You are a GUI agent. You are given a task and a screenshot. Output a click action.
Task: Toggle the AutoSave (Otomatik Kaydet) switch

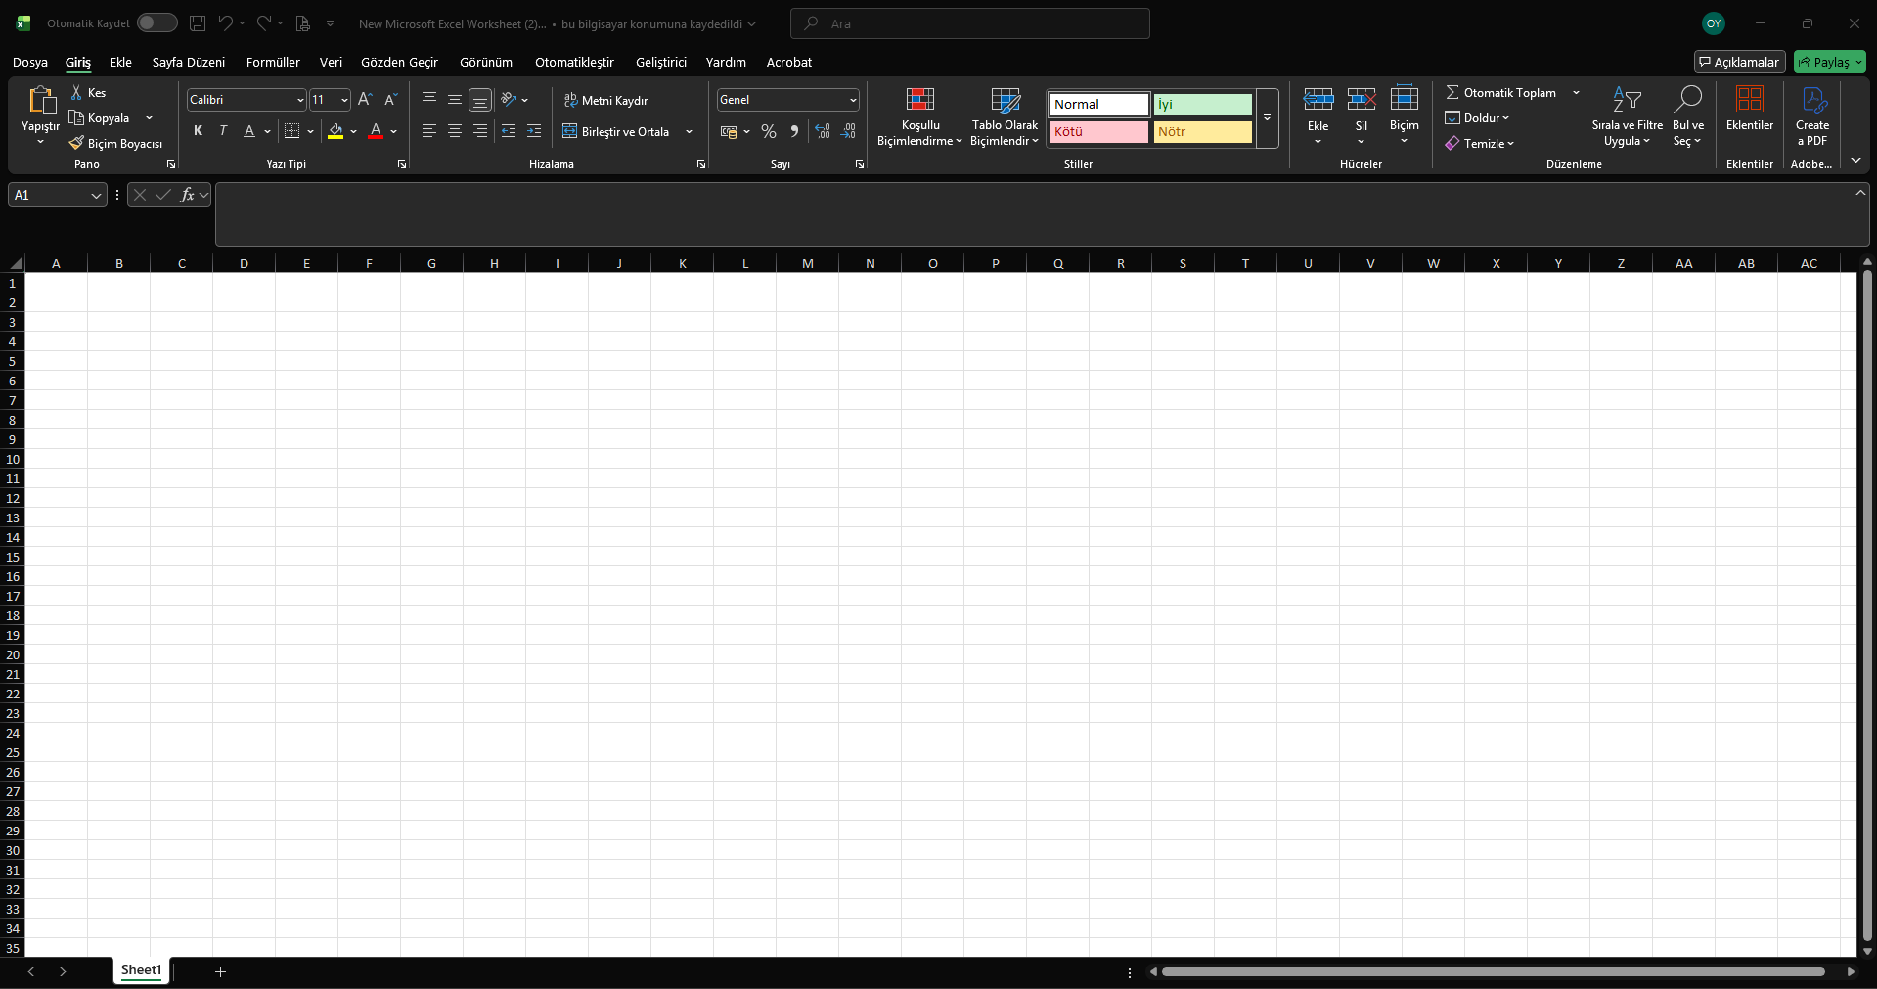(x=156, y=22)
